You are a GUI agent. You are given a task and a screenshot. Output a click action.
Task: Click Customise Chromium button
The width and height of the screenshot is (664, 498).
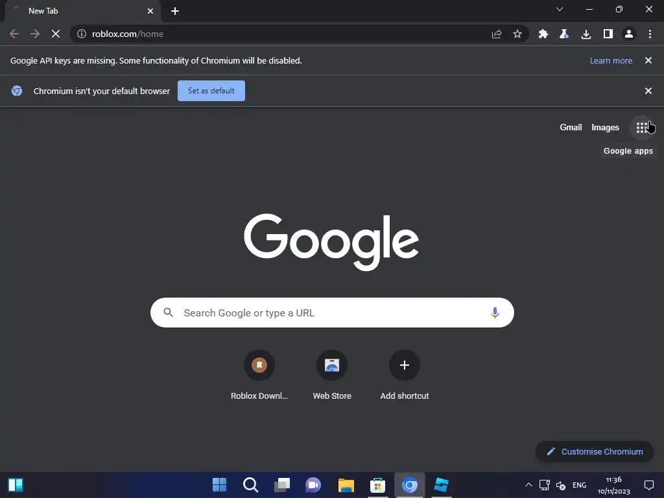595,452
